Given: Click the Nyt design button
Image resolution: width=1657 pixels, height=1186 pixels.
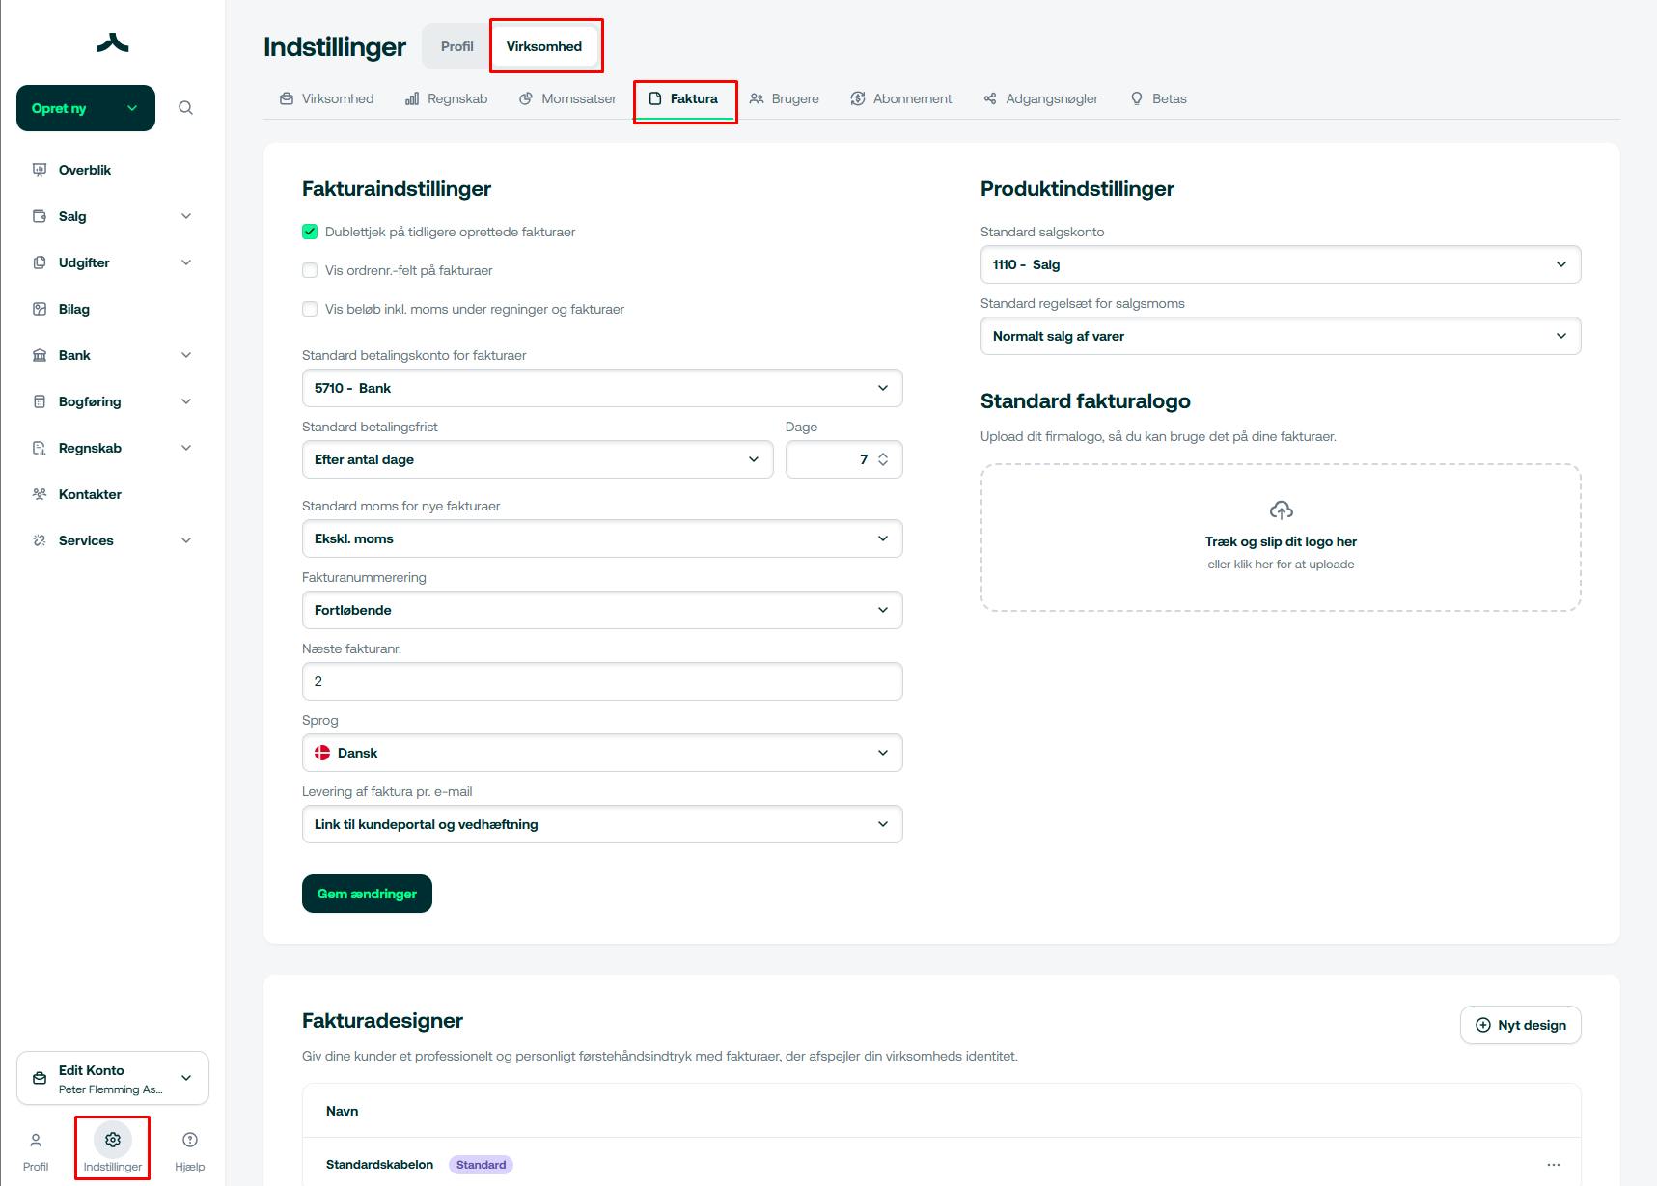Looking at the screenshot, I should click(1520, 1025).
